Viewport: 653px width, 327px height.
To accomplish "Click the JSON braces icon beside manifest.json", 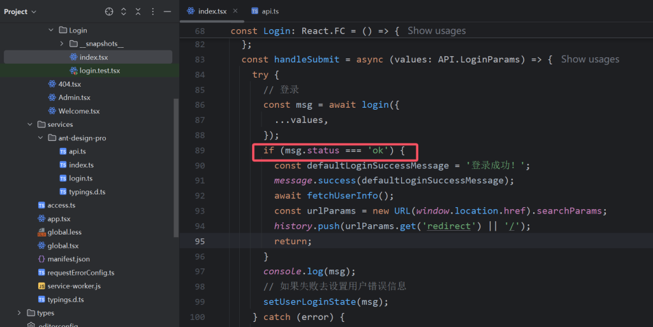I will tap(41, 259).
